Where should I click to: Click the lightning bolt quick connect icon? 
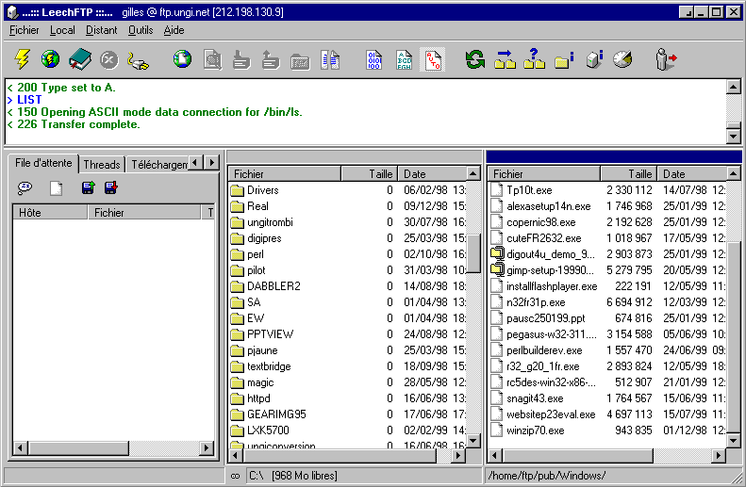[x=22, y=60]
